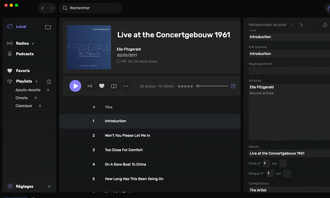The height and width of the screenshot is (198, 330).
Task: Click the Local library icon
Action: point(10,26)
